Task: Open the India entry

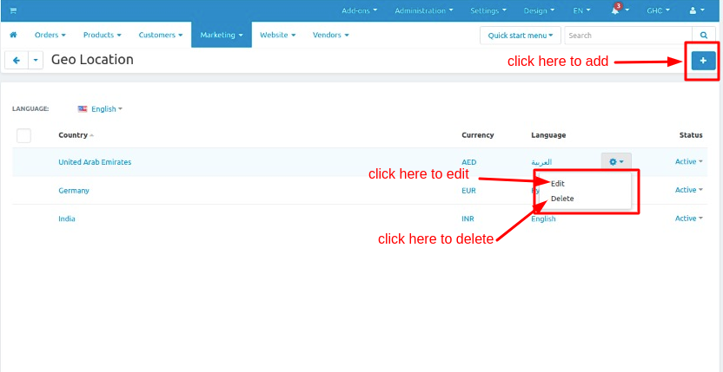Action: 66,219
